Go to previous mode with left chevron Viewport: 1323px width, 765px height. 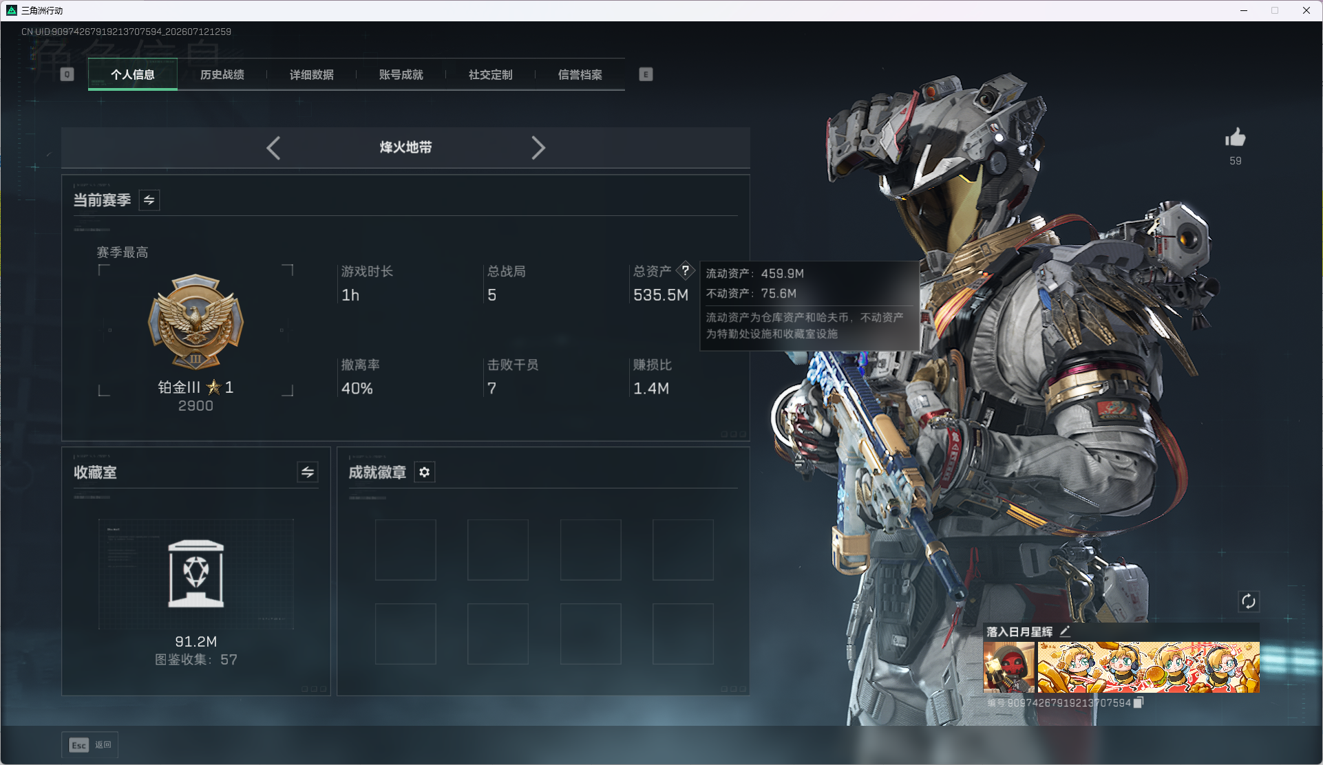(x=273, y=148)
